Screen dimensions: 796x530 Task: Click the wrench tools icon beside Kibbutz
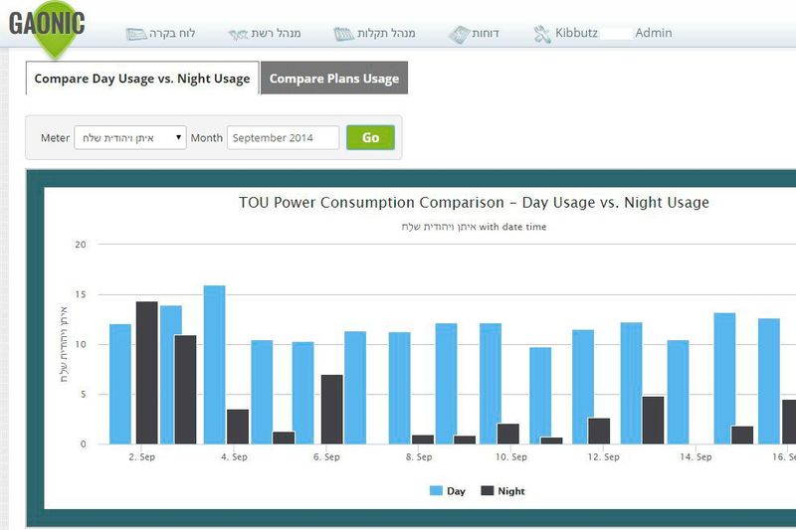pos(542,34)
